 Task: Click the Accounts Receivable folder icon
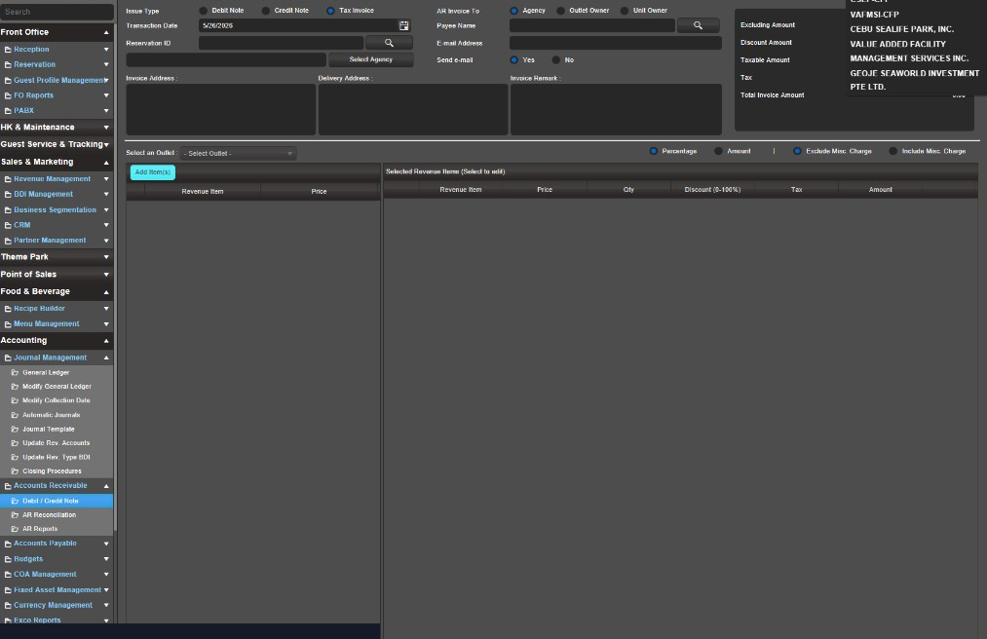(8, 486)
